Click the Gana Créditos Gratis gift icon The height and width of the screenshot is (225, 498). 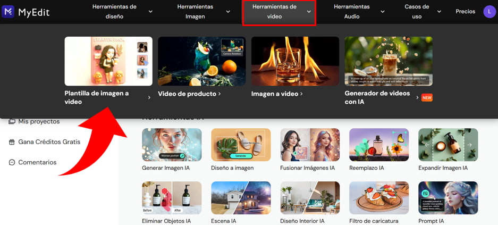tap(12, 142)
